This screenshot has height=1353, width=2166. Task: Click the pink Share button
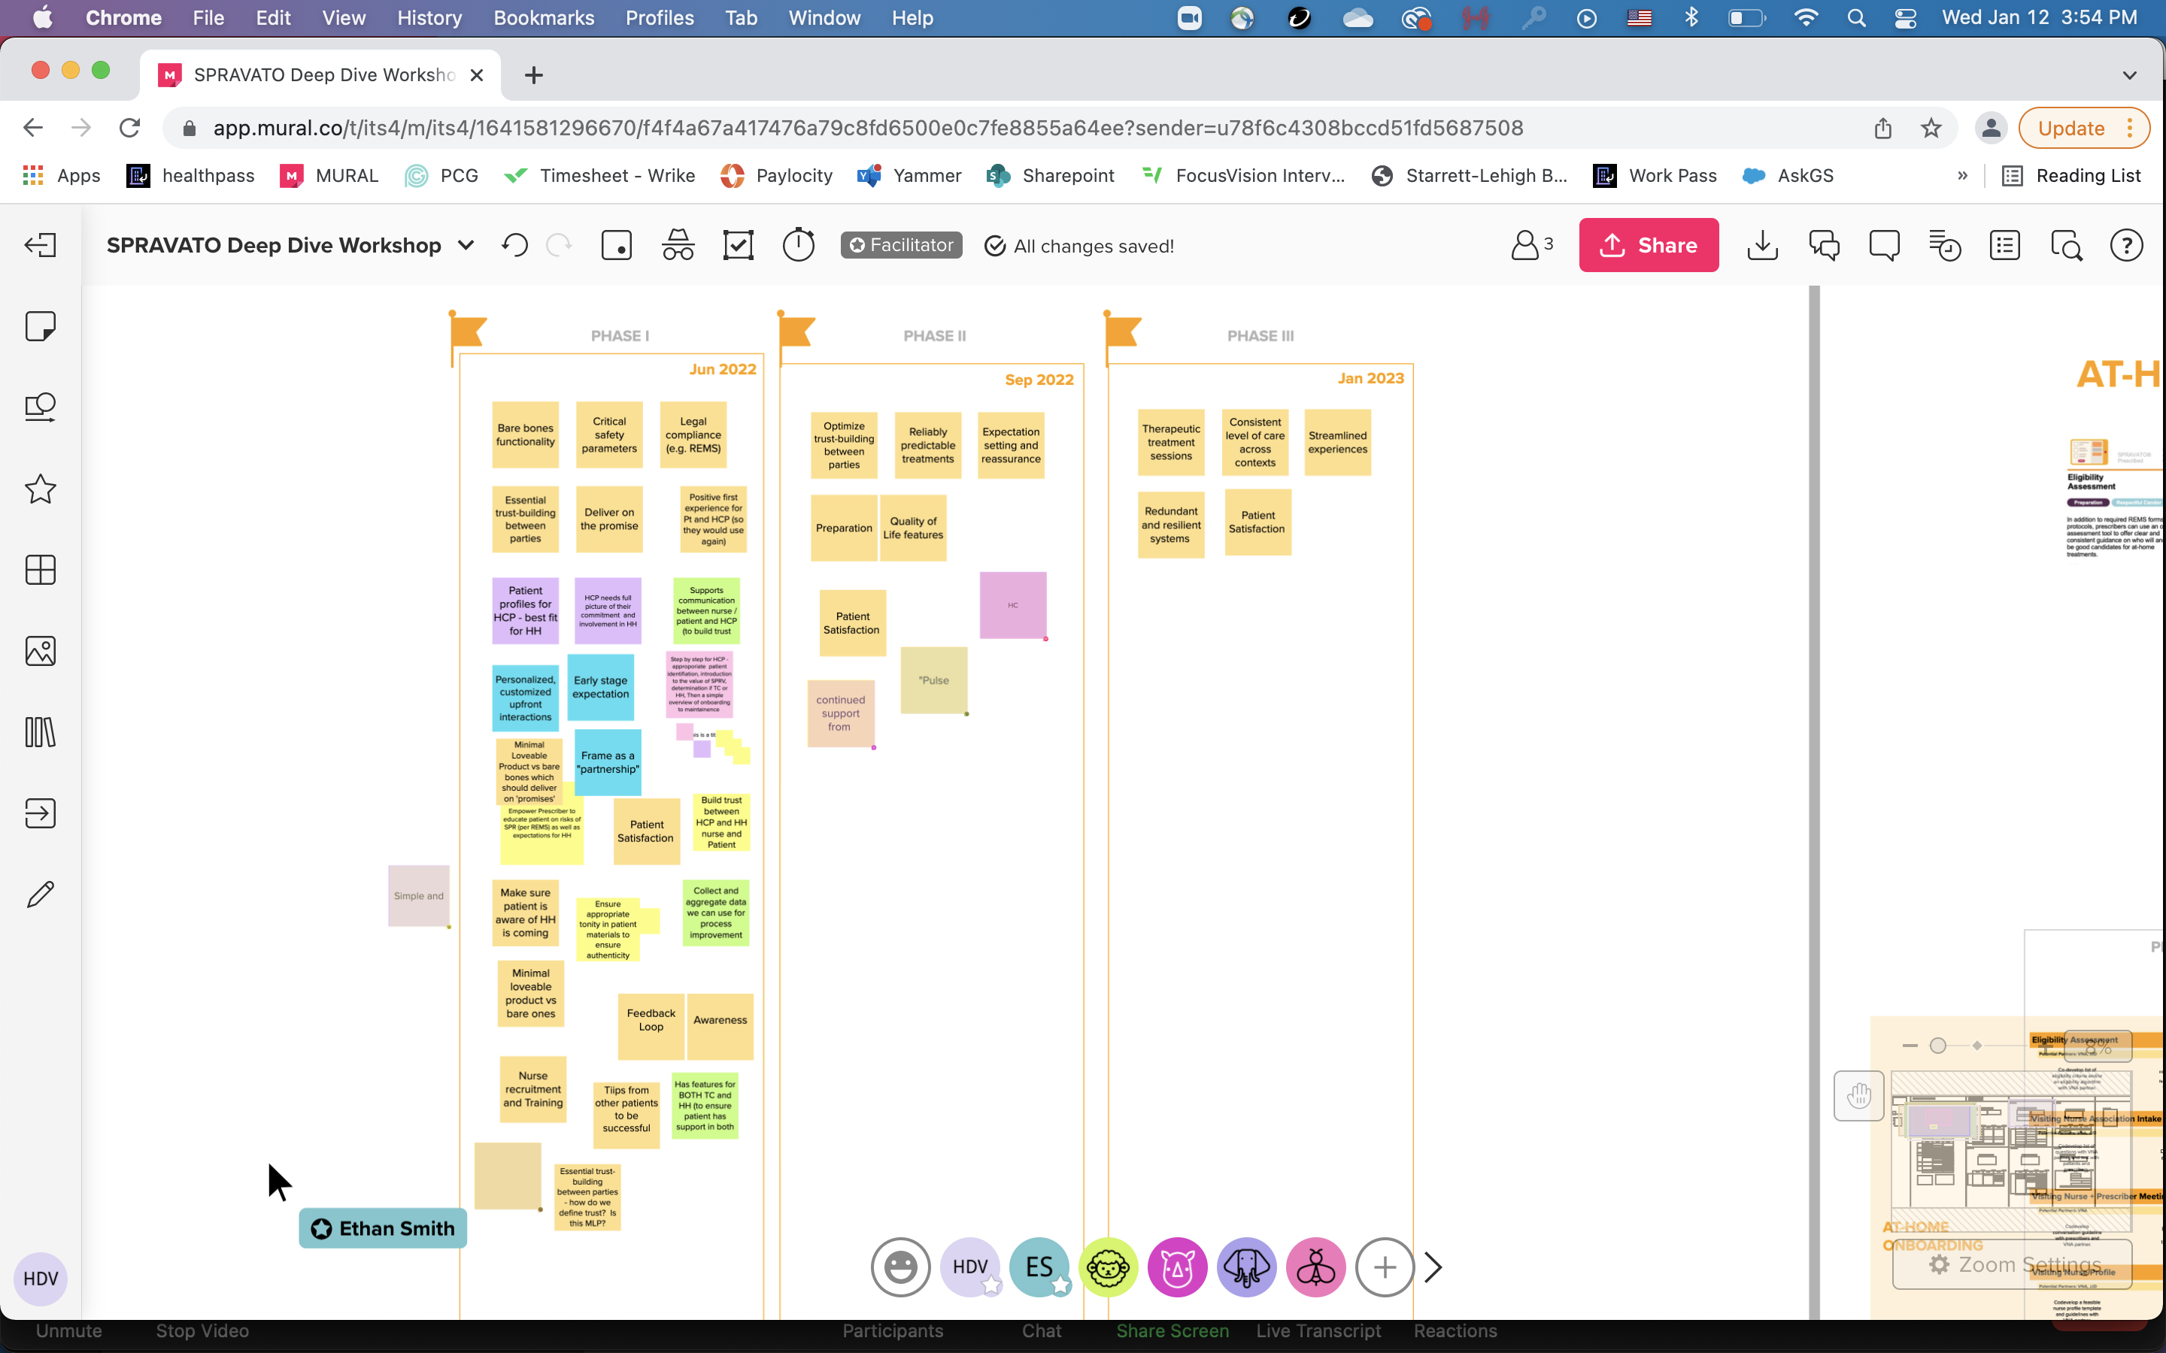[1648, 245]
